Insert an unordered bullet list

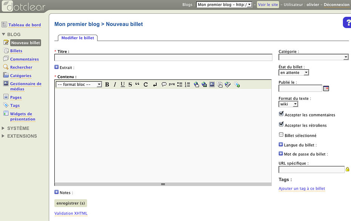coord(180,85)
